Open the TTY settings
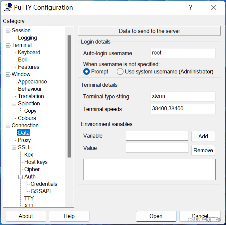This screenshot has height=225, width=226. (x=29, y=199)
